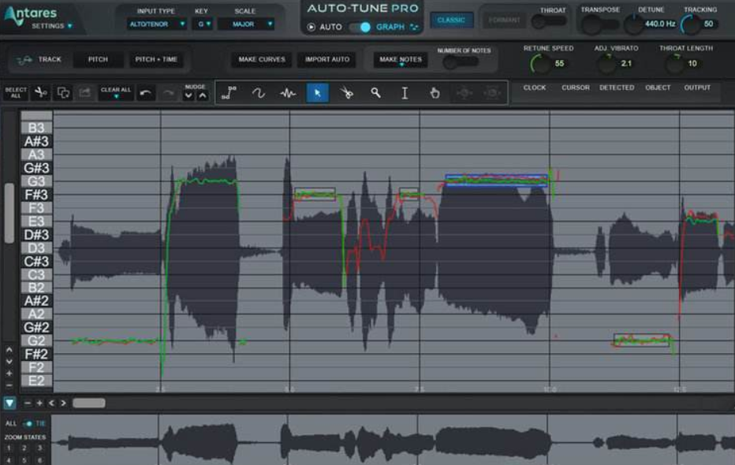Click the Graph mode curve icon

coord(414,27)
